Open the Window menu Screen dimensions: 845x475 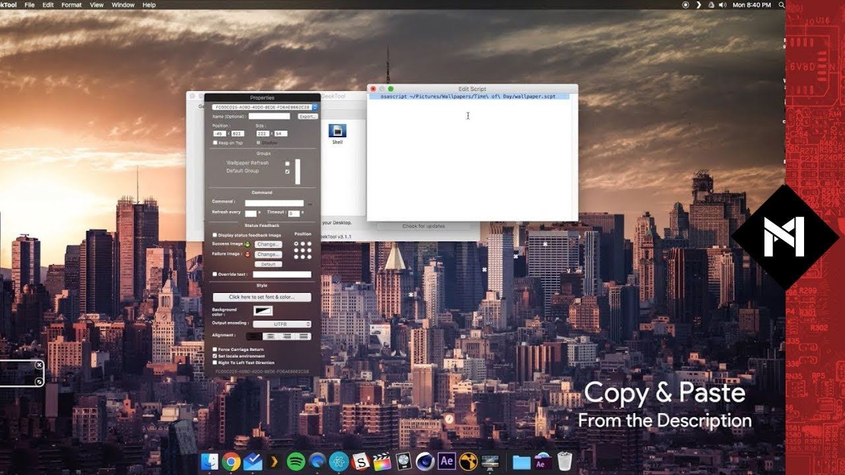[x=123, y=5]
